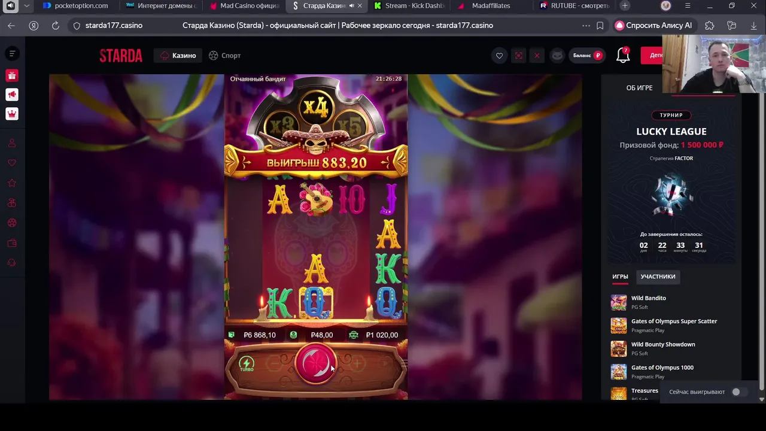The width and height of the screenshot is (766, 431).
Task: Click the Yandex home button
Action: [34, 26]
